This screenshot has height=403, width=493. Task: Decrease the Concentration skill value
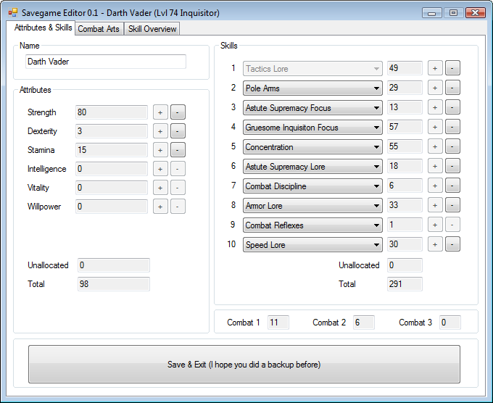pos(452,146)
